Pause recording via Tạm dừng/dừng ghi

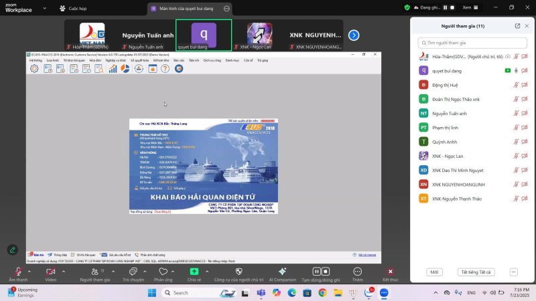320,272
